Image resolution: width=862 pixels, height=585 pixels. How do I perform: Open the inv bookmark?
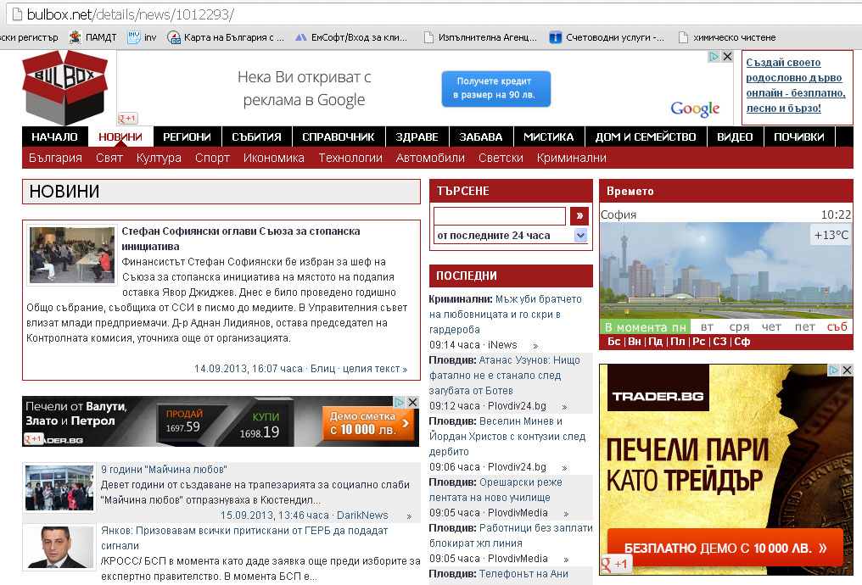click(x=142, y=37)
